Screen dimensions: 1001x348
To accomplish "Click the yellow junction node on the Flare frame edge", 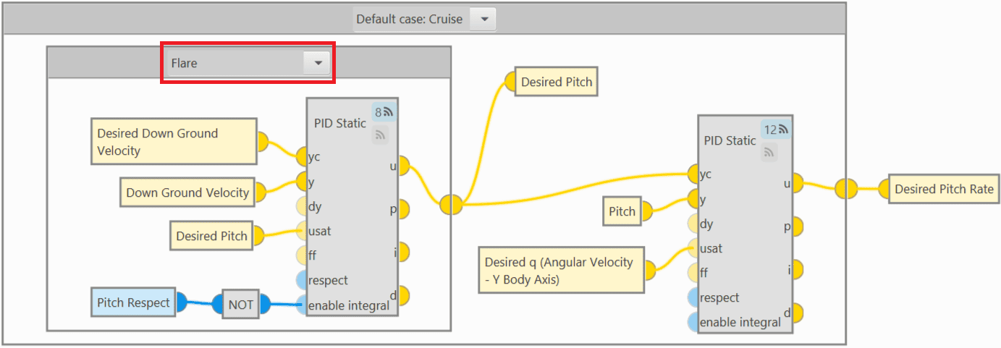I will pyautogui.click(x=450, y=205).
